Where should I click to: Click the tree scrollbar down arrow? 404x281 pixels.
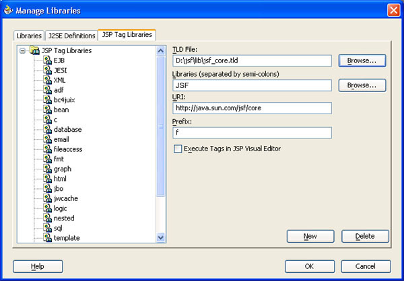click(x=160, y=237)
